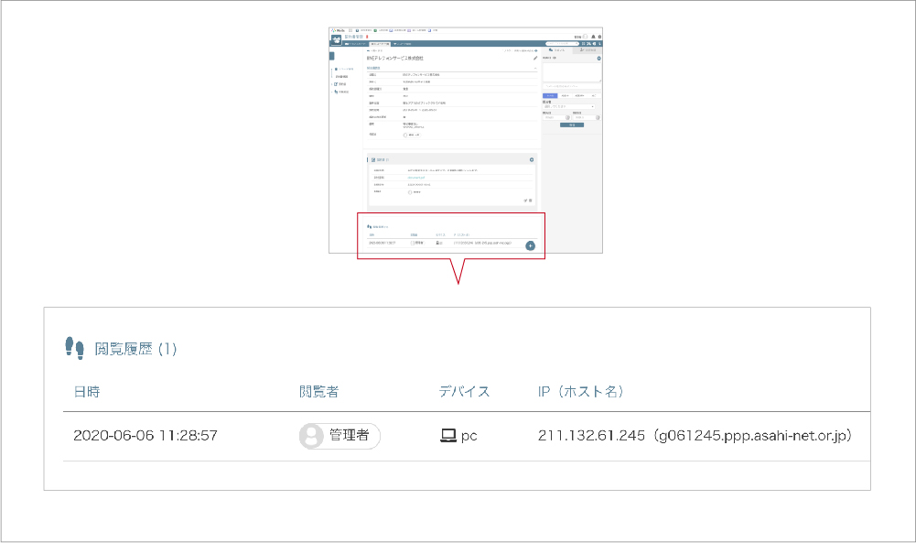
Task: Switch to the second tab in right panel
Action: pos(587,49)
